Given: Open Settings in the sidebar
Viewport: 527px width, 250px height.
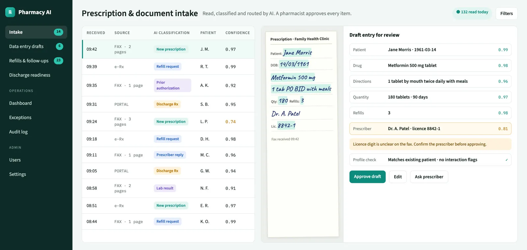Looking at the screenshot, I should [x=36, y=174].
